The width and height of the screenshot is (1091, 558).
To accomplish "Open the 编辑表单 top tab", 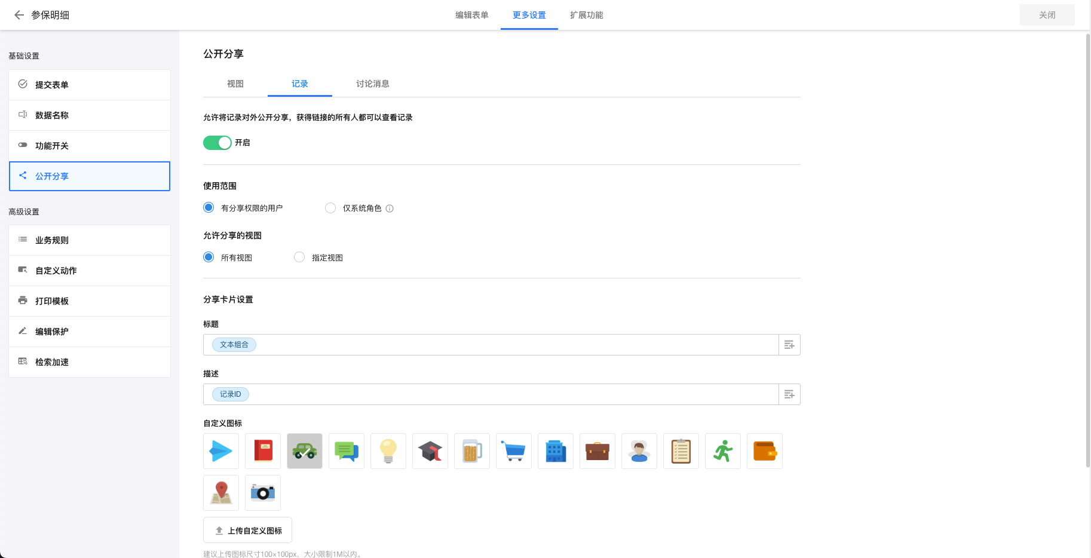I will coord(471,15).
